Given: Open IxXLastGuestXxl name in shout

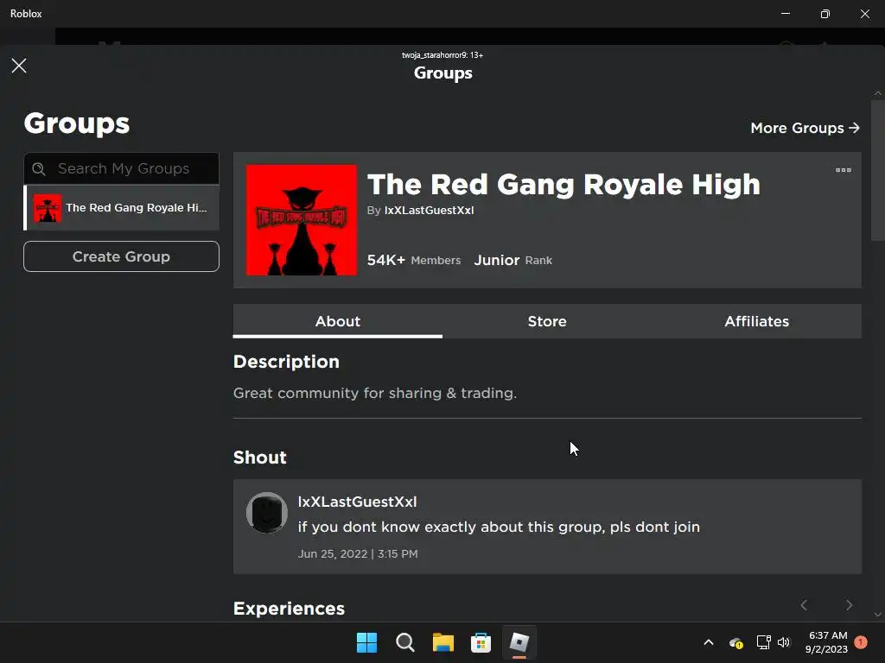Looking at the screenshot, I should [x=357, y=502].
